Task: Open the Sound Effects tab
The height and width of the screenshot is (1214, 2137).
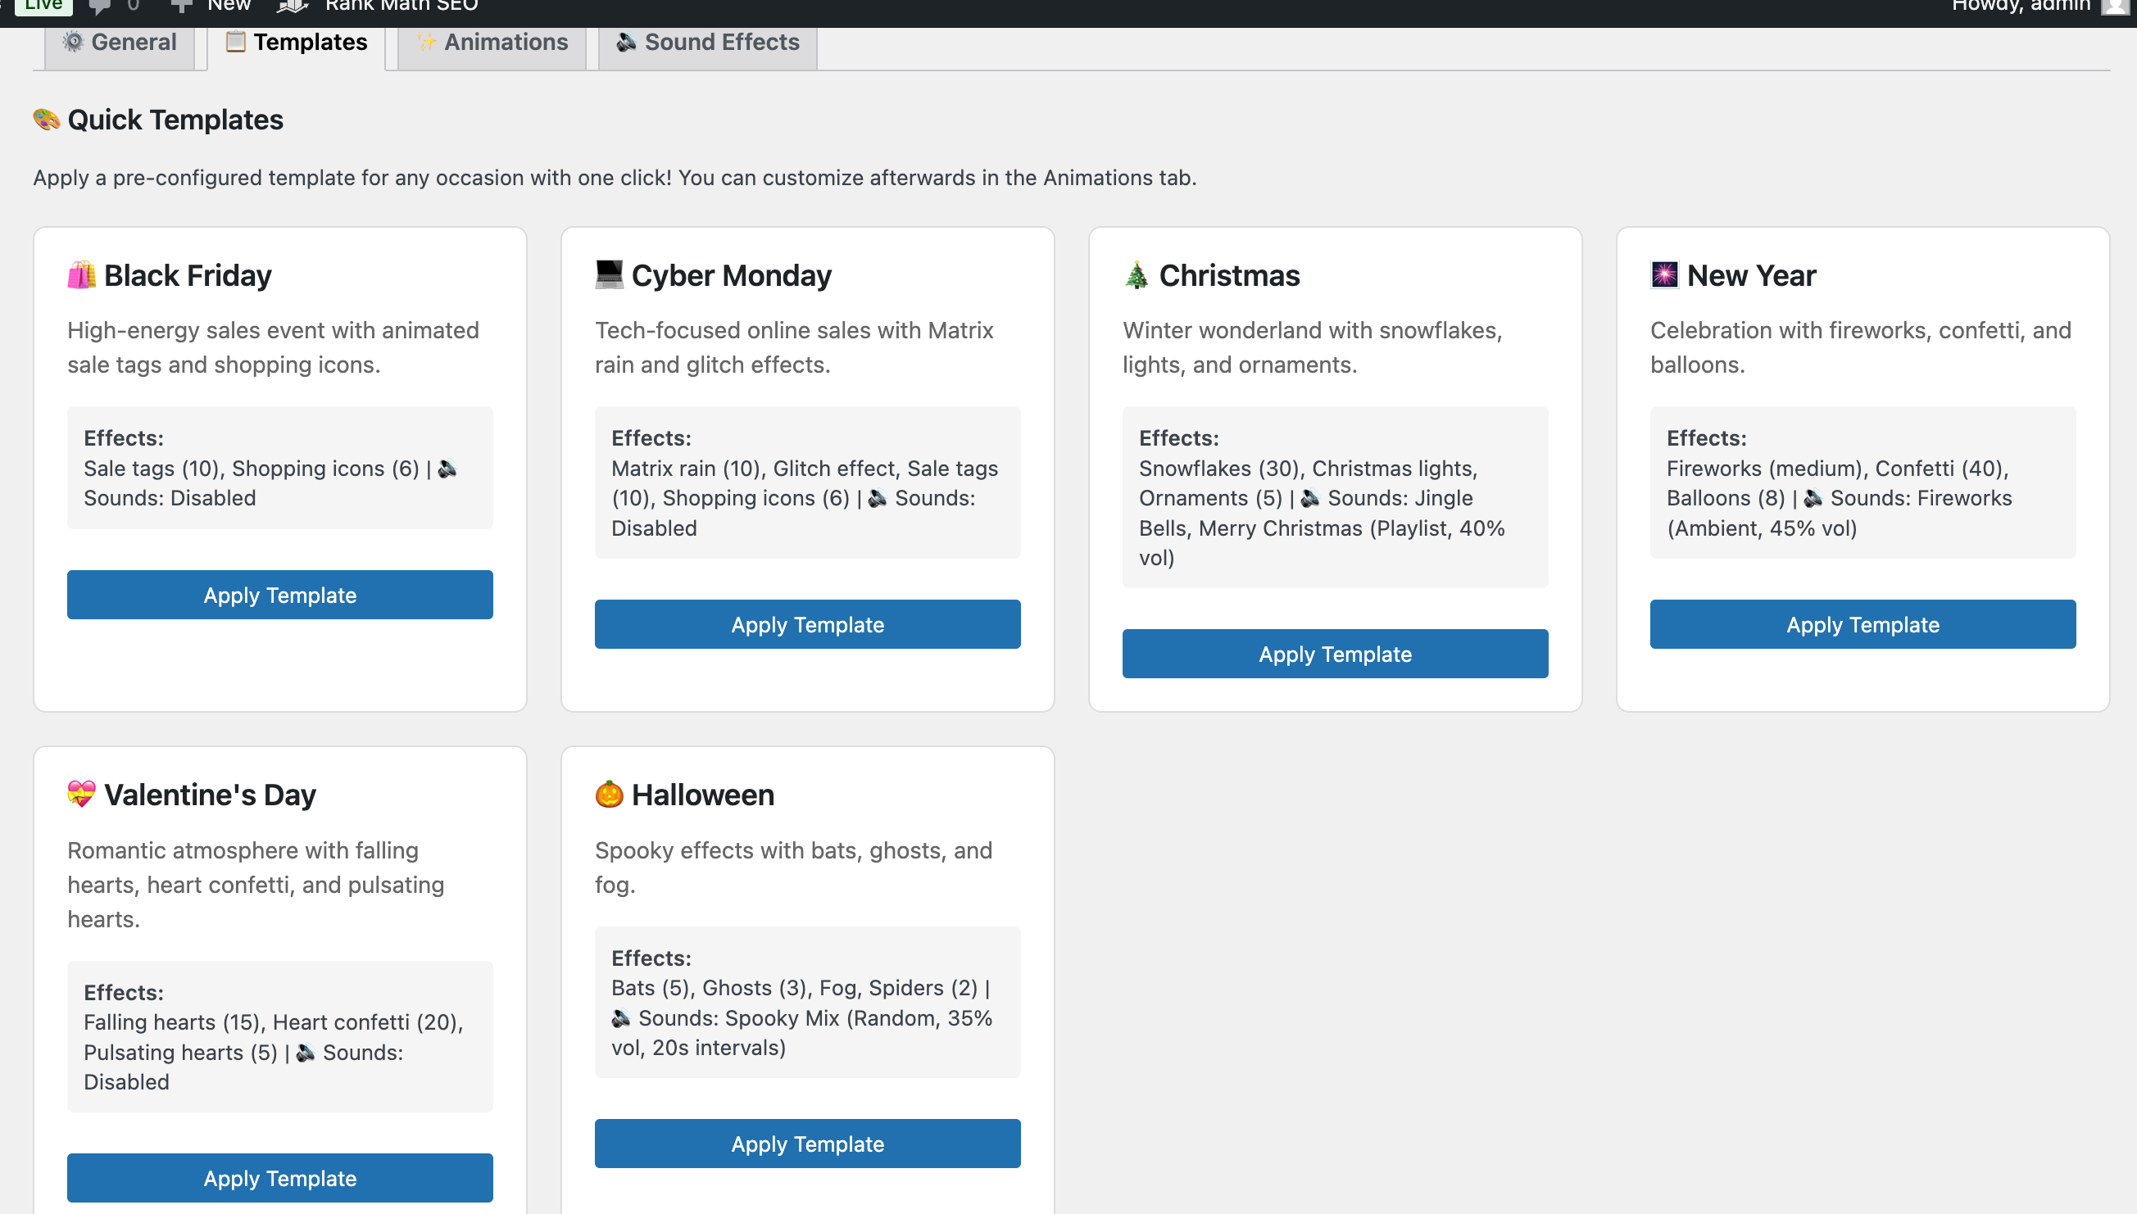Action: tap(707, 43)
